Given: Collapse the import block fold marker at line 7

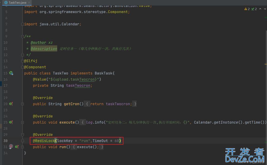Looking at the screenshot, I should pyautogui.click(x=22, y=24).
